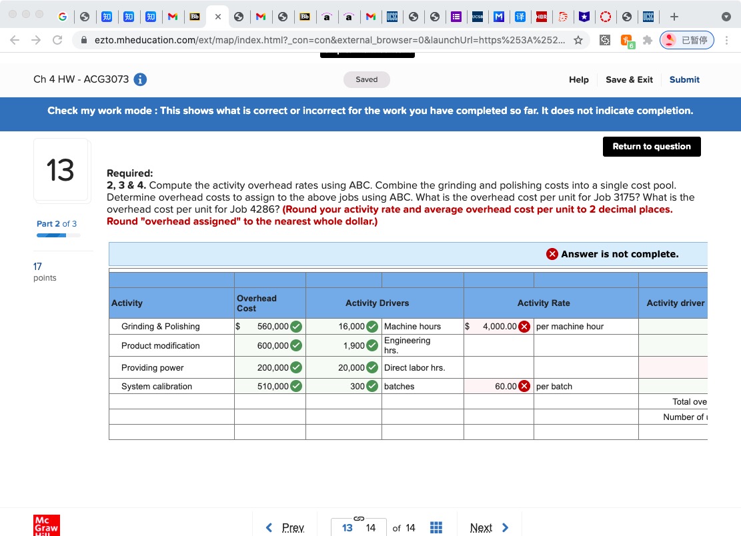This screenshot has height=536, width=741.
Task: Click green check beside 1,900 driver
Action: coord(372,346)
